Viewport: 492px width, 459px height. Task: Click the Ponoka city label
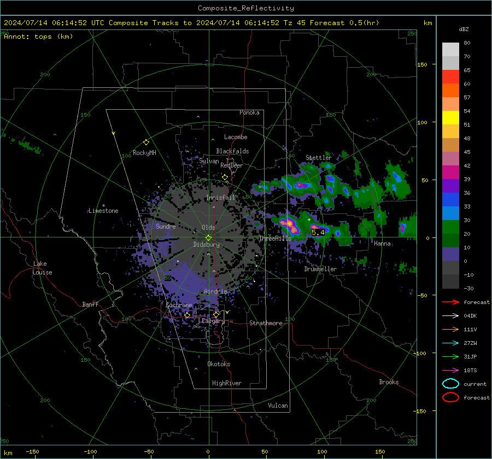click(x=249, y=112)
